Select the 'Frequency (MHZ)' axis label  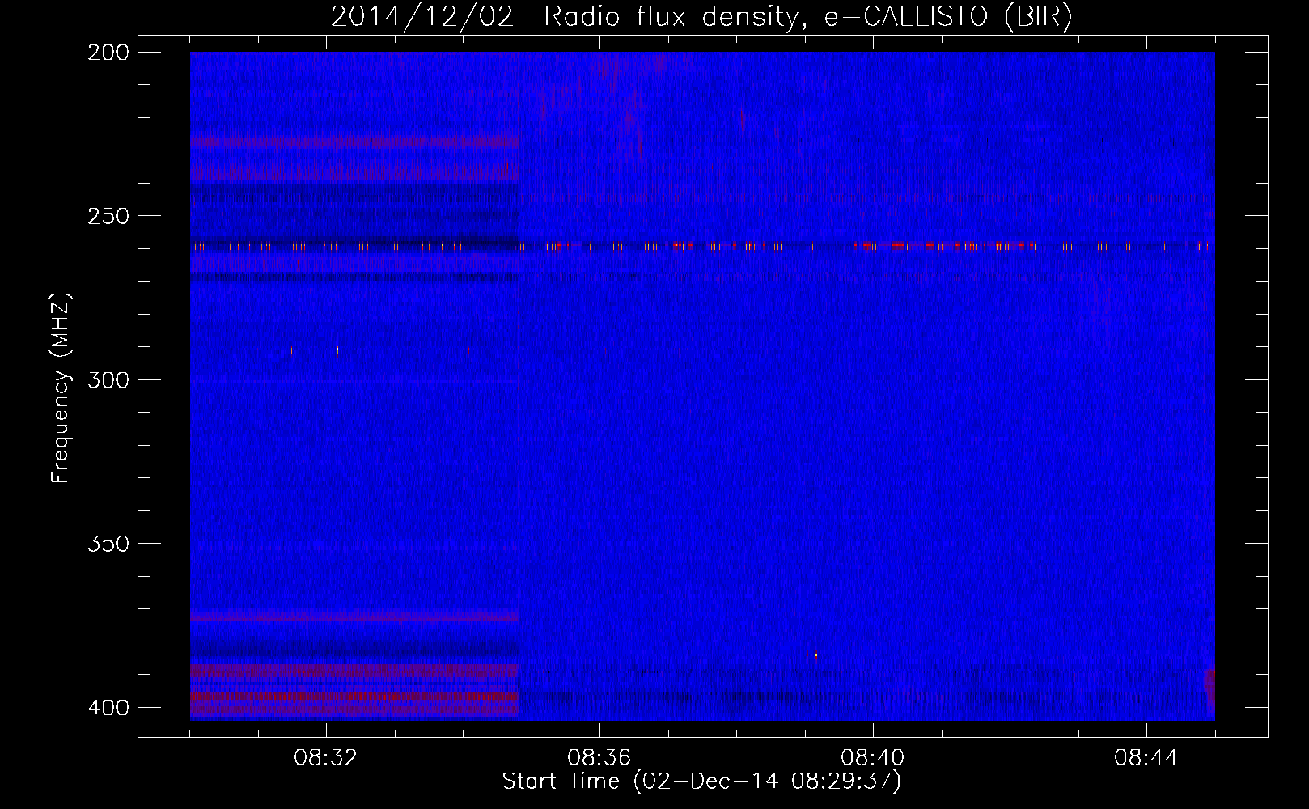[x=61, y=388]
